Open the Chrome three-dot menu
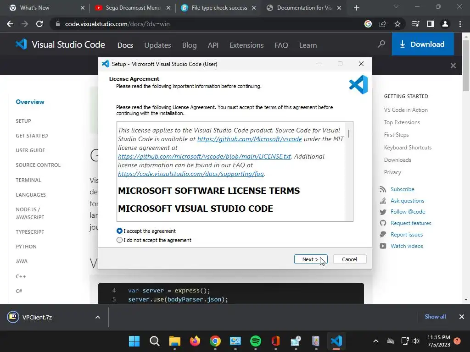The width and height of the screenshot is (470, 352). 460,24
